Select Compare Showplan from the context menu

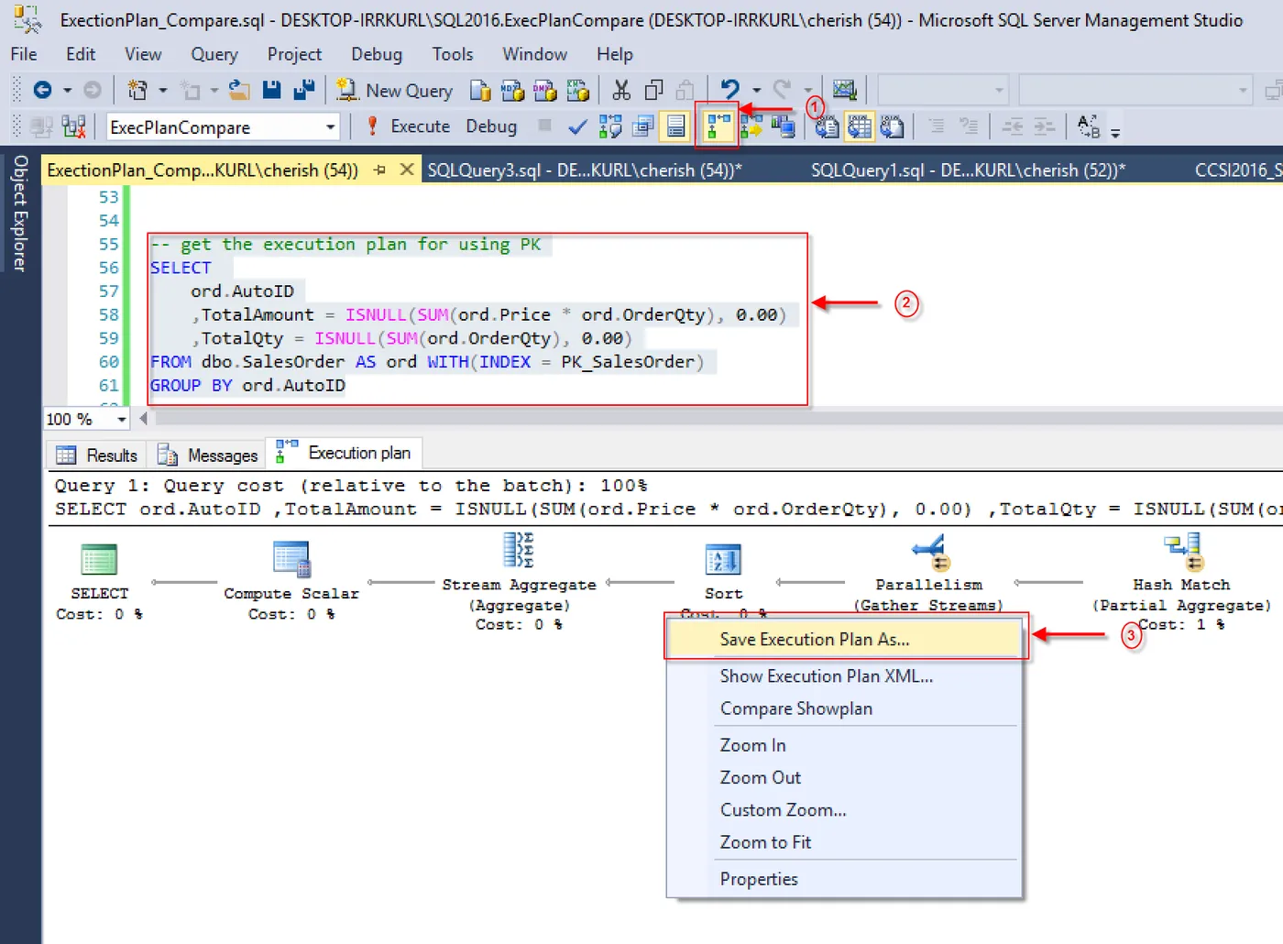(844, 708)
